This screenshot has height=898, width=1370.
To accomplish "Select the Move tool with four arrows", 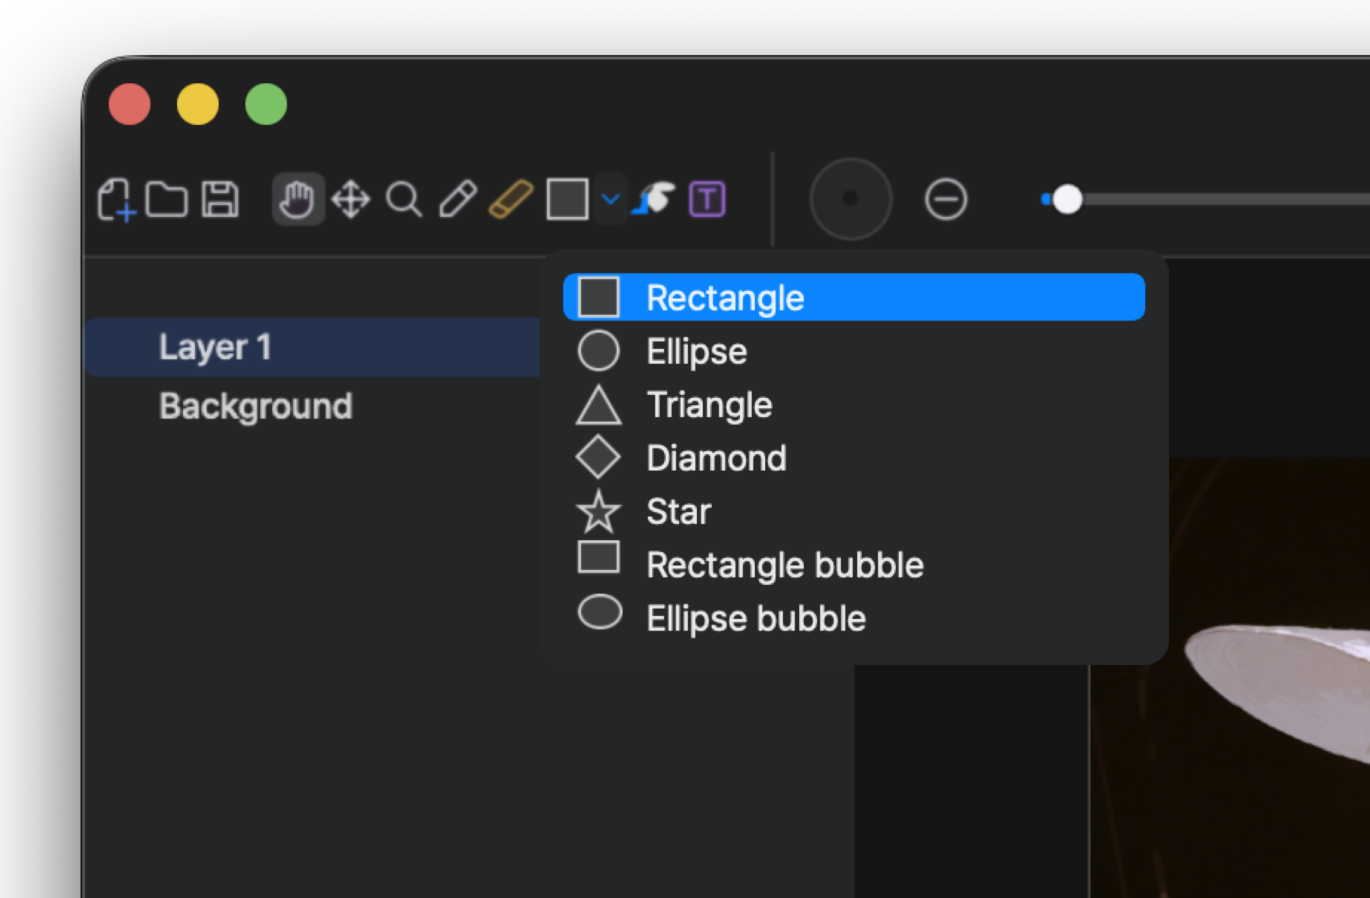I will tap(351, 200).
